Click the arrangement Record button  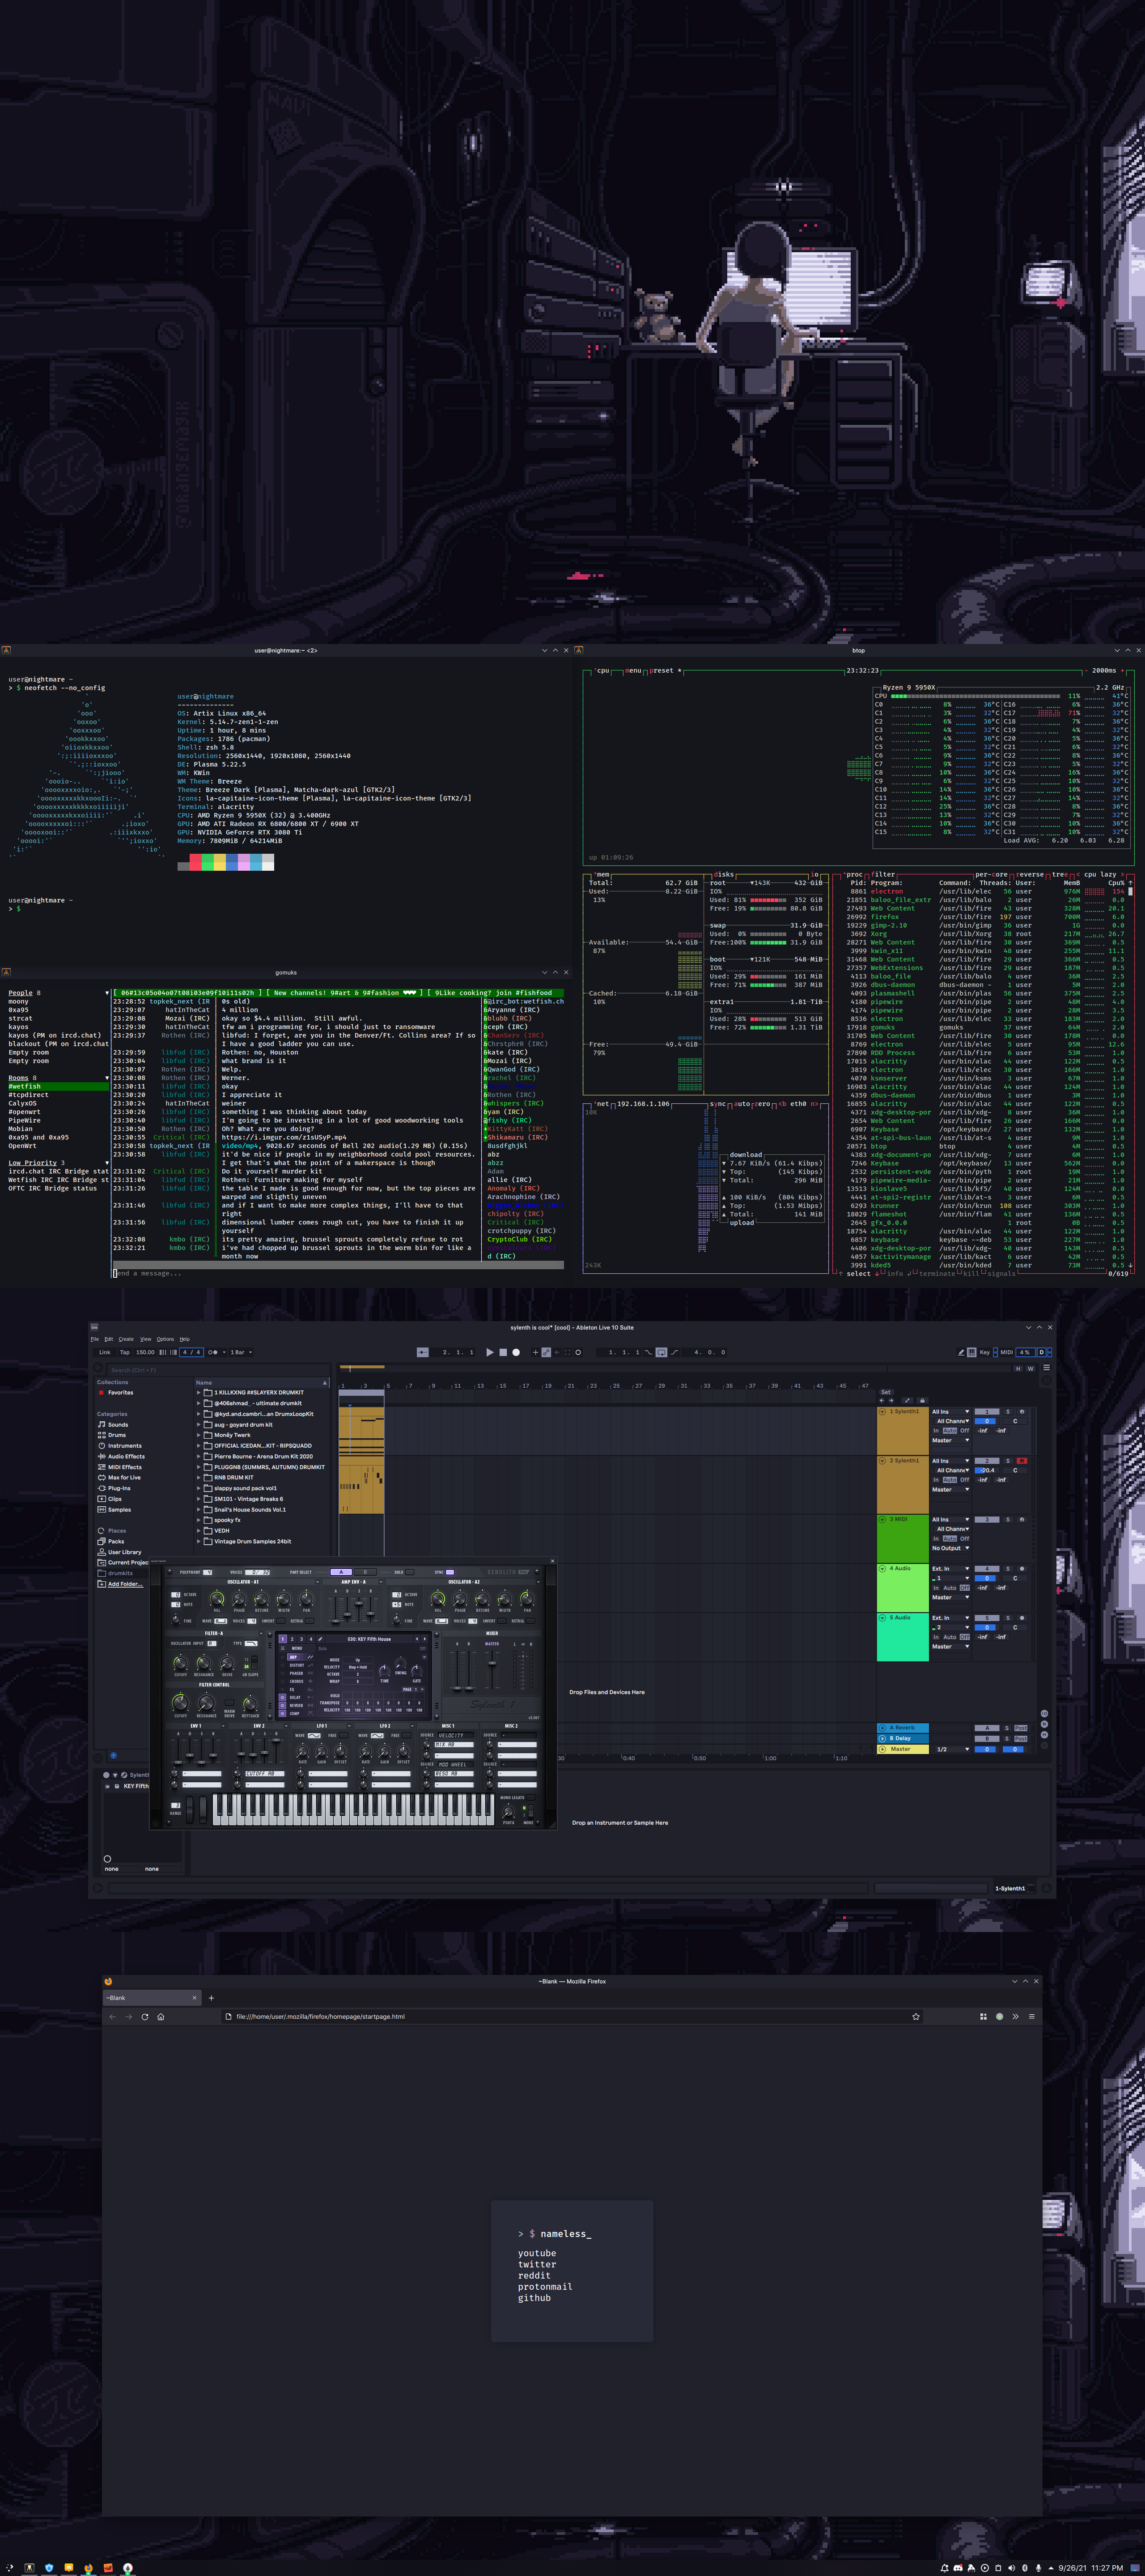[x=516, y=1352]
